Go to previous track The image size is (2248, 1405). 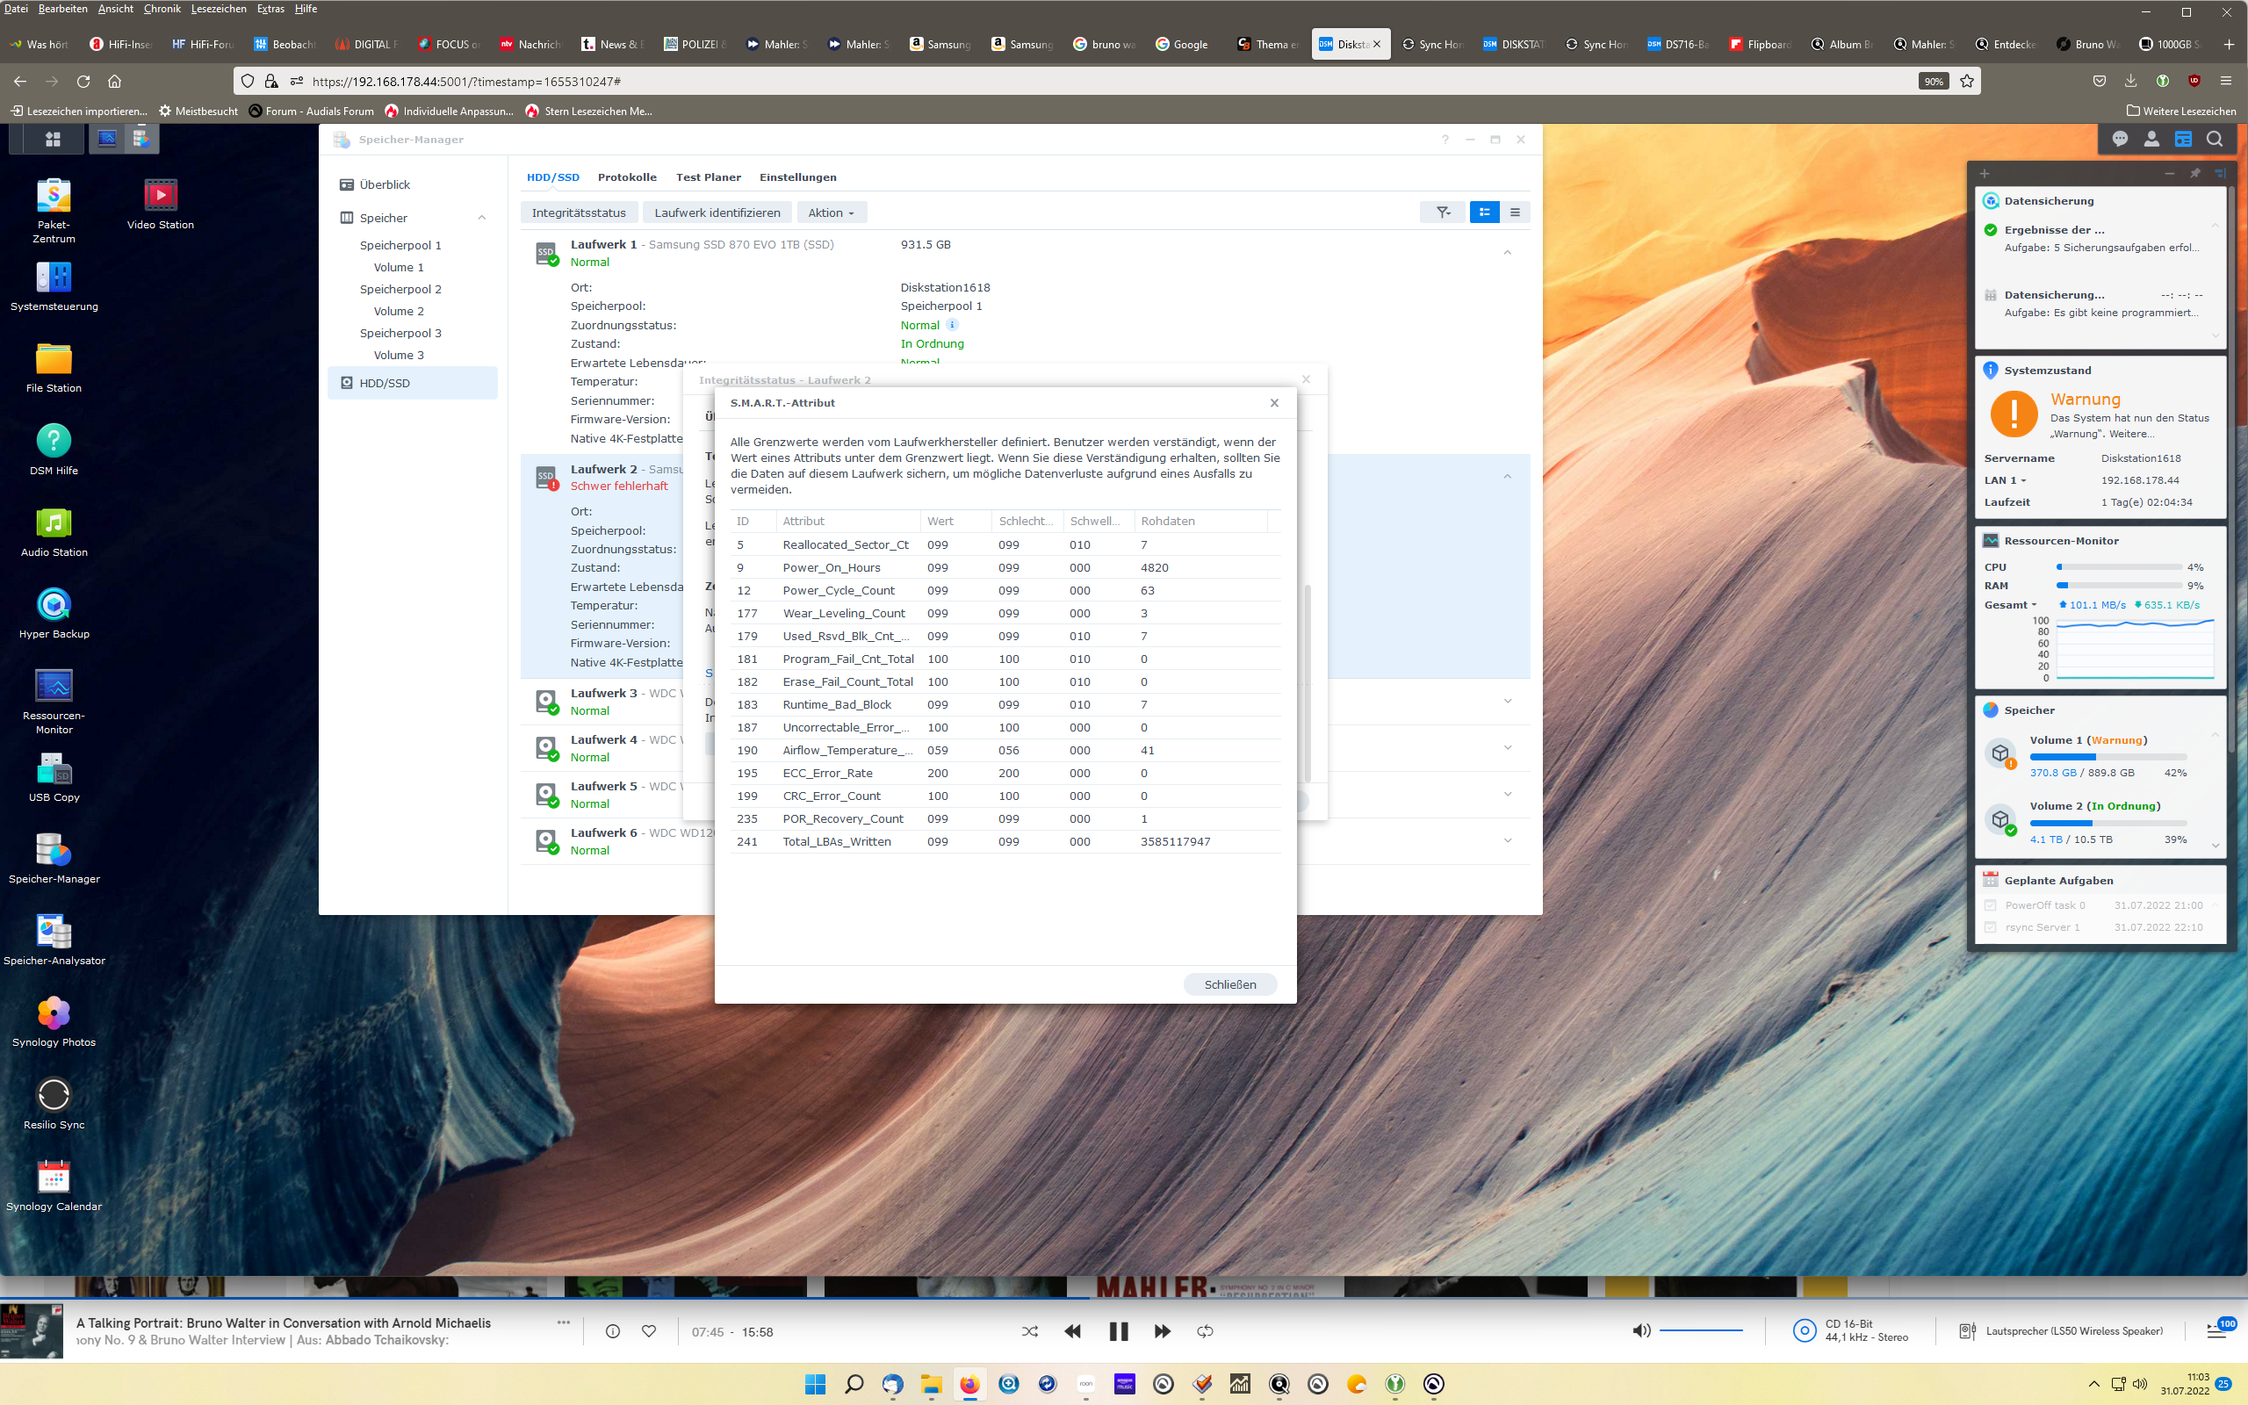point(1073,1331)
